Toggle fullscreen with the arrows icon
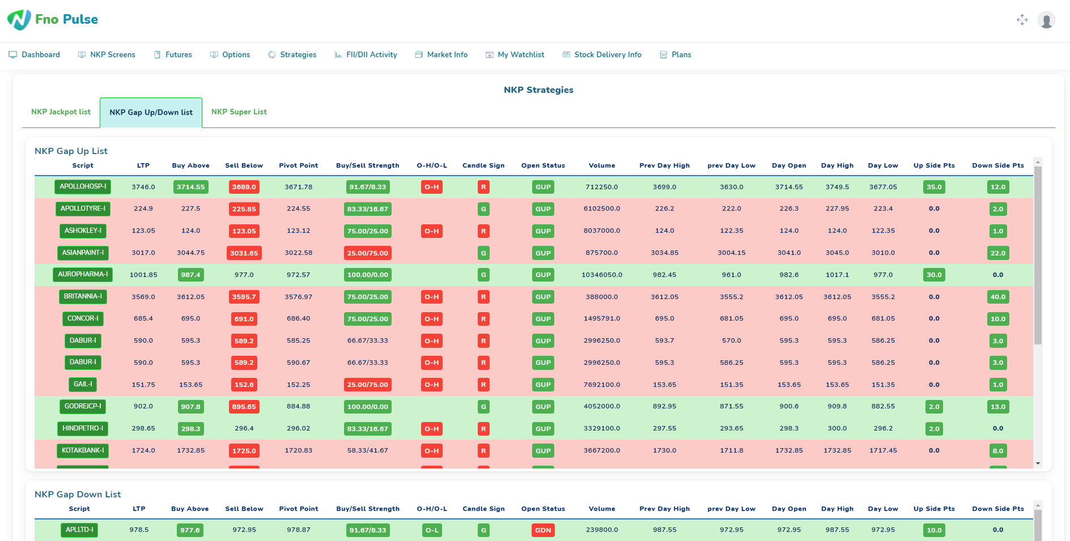This screenshot has height=541, width=1070. click(x=1022, y=20)
